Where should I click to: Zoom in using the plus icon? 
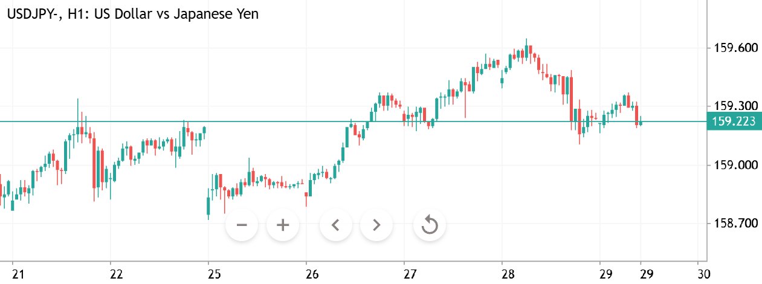pos(283,225)
